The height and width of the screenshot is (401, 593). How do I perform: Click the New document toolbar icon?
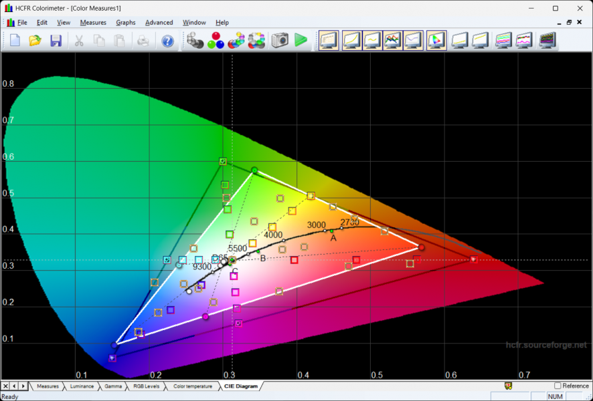[15, 41]
